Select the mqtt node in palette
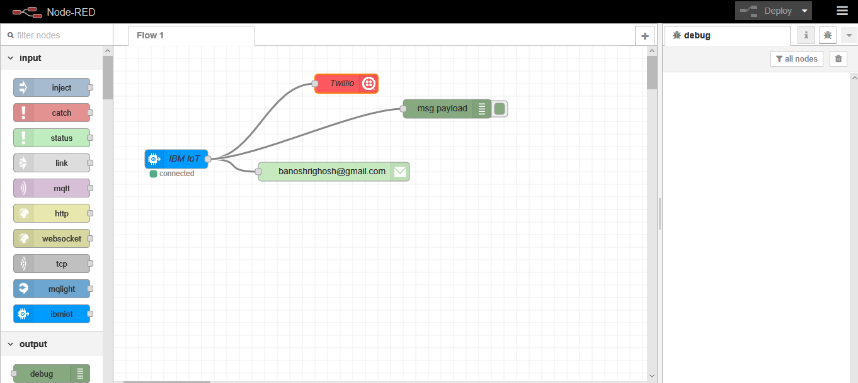 click(x=52, y=188)
